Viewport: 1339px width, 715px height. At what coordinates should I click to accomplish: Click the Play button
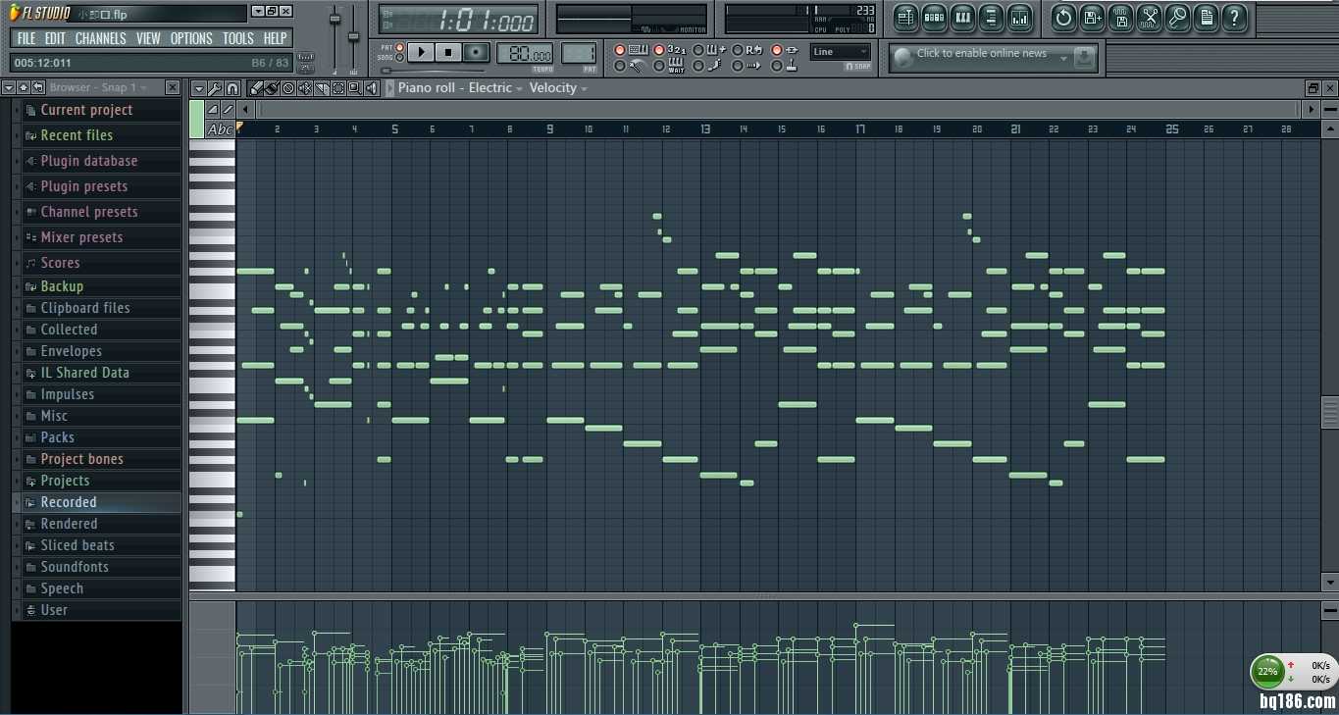tap(421, 52)
